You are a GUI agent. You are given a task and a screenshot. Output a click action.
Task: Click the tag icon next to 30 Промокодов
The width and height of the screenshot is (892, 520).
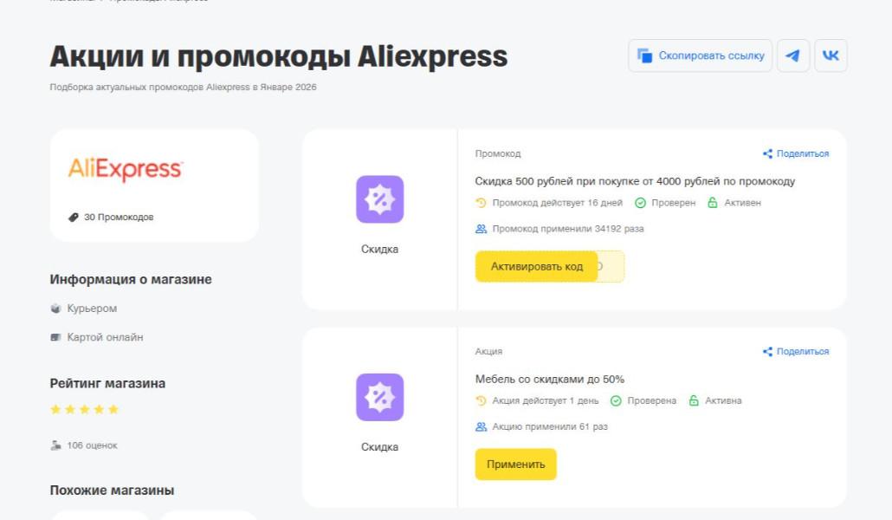74,218
